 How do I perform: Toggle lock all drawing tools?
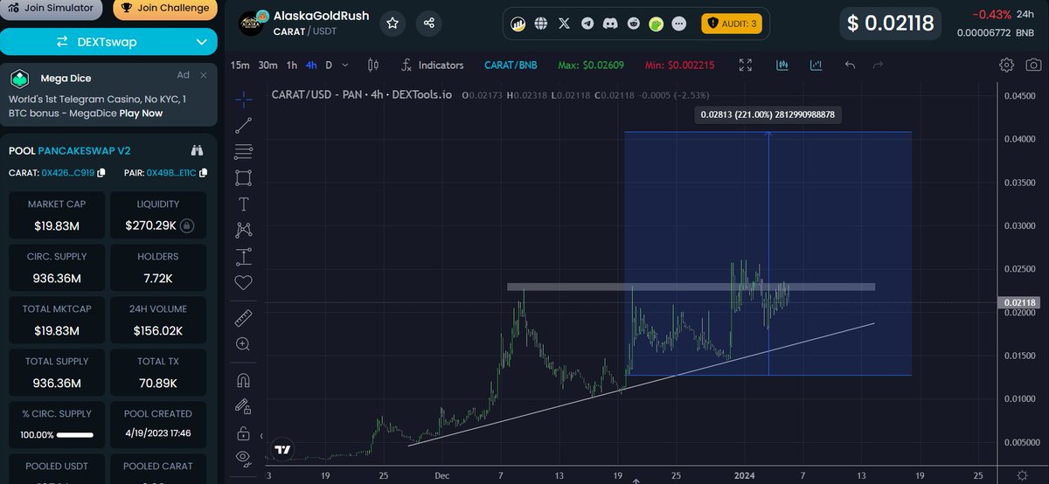(244, 432)
